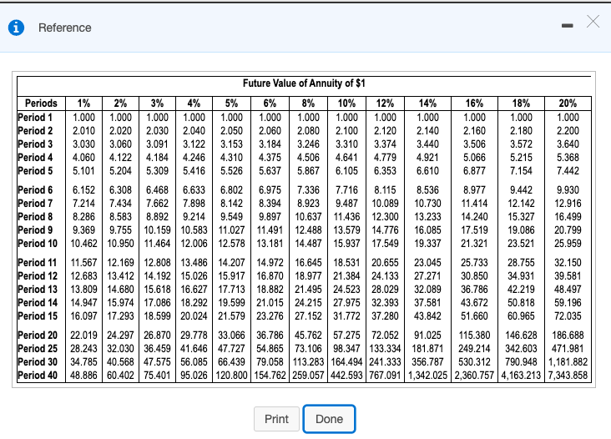Click the Period 3 row label
The image size is (611, 439).
click(35, 144)
